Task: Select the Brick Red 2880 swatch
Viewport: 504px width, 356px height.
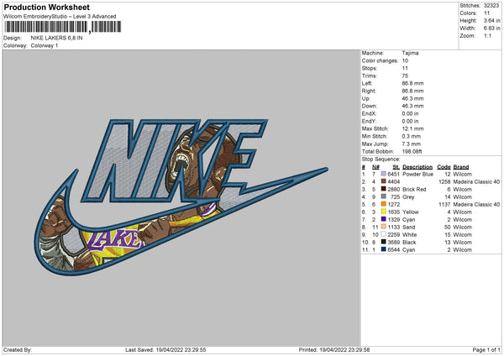Action: pos(384,189)
